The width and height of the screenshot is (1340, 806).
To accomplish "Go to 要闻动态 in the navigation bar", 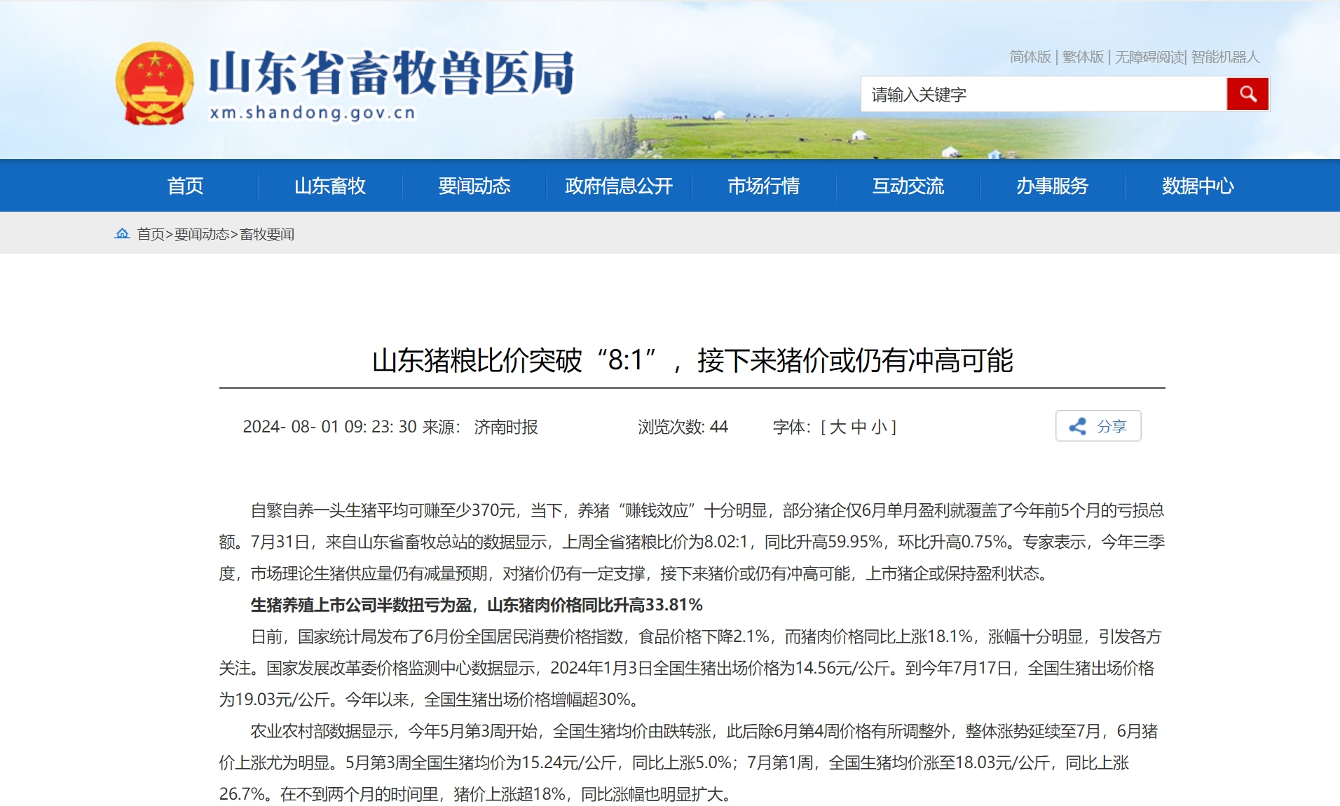I will coord(474,186).
